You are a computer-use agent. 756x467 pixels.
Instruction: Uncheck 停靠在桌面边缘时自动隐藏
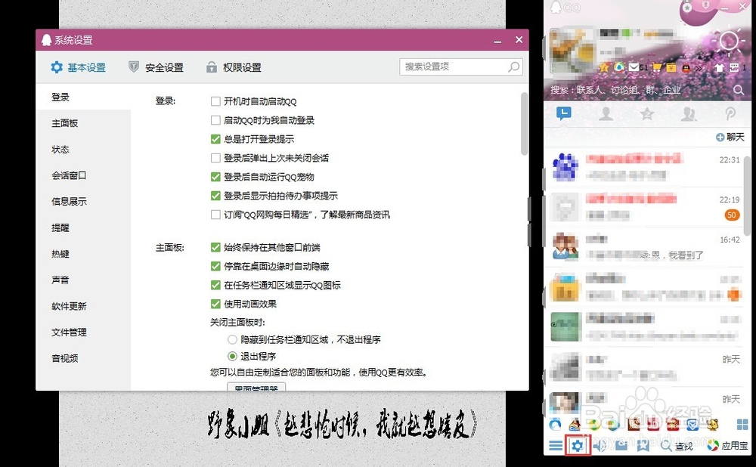(215, 266)
